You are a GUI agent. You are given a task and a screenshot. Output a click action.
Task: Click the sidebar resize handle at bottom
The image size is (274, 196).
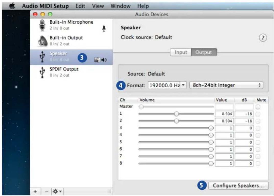point(109,192)
